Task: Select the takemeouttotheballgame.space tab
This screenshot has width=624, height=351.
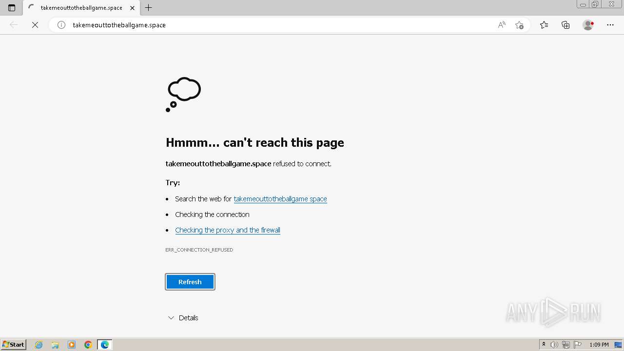Action: 81,8
